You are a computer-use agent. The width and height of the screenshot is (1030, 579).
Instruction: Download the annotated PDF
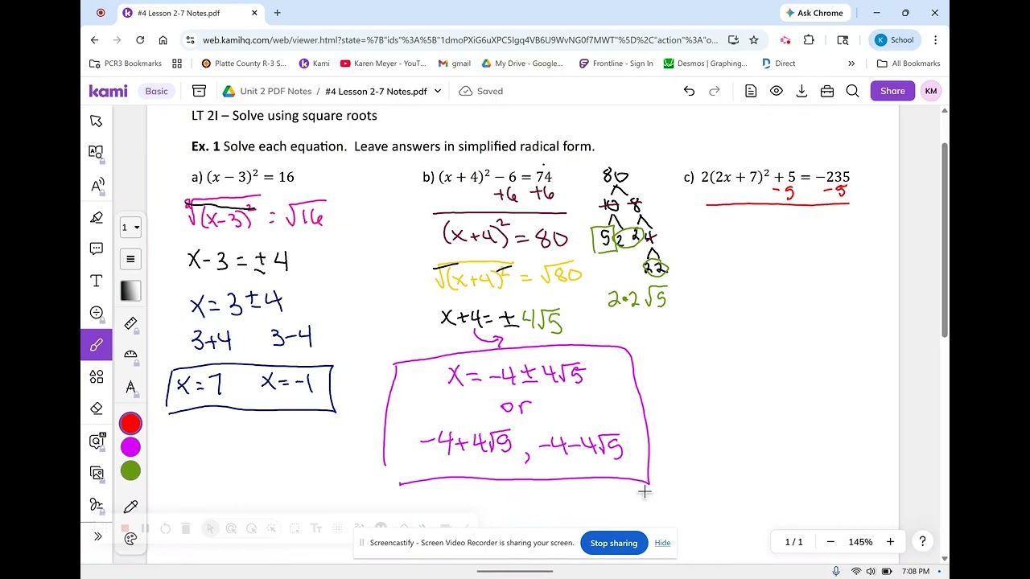(801, 91)
